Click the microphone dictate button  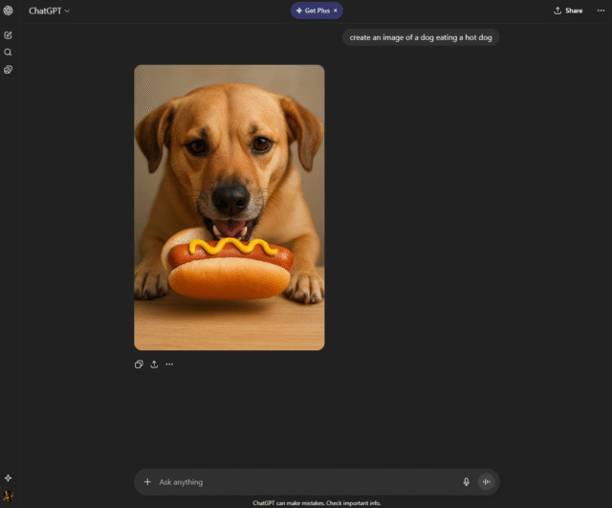(x=467, y=482)
